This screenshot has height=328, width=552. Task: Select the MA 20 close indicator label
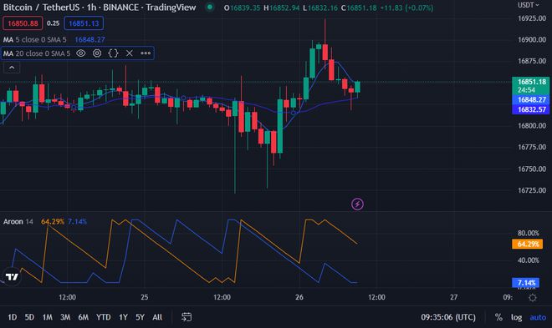point(37,53)
